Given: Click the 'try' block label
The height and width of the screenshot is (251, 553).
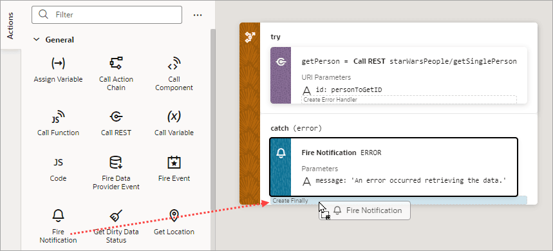Looking at the screenshot, I should pos(276,37).
